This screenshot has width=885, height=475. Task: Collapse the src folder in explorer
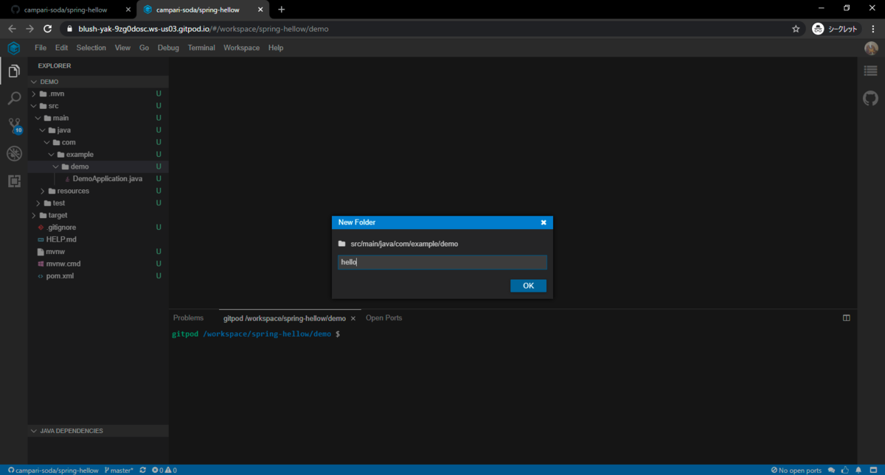33,106
